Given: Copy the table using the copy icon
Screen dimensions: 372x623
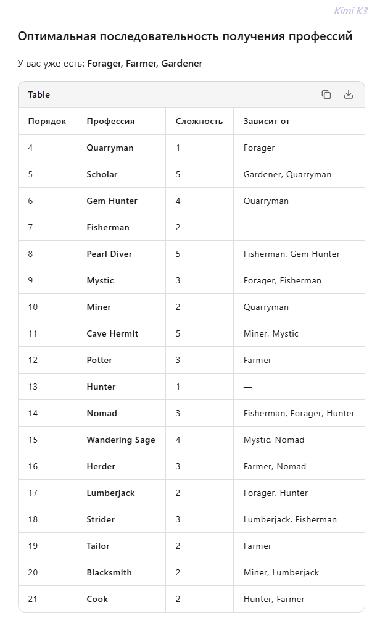Looking at the screenshot, I should 326,94.
